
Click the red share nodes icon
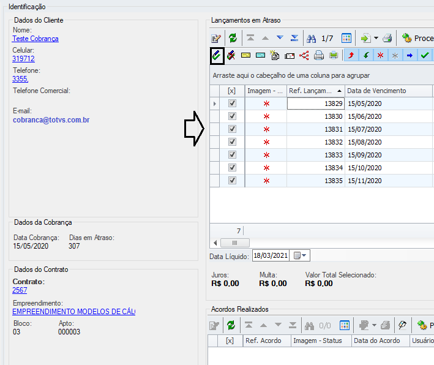point(304,56)
